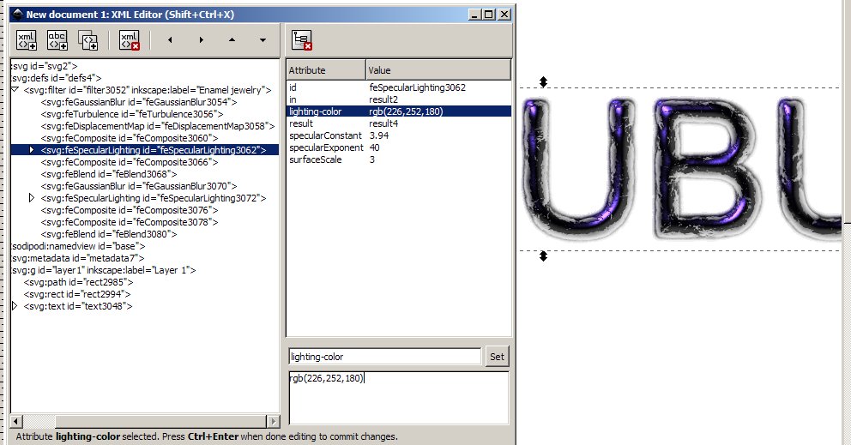The image size is (851, 445).
Task: Click the attribute name input field
Action: (x=384, y=356)
